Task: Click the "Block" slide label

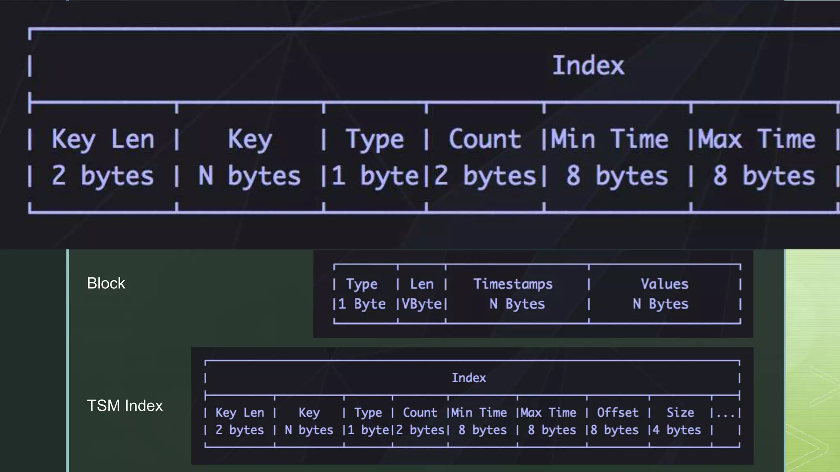Action: pyautogui.click(x=106, y=283)
